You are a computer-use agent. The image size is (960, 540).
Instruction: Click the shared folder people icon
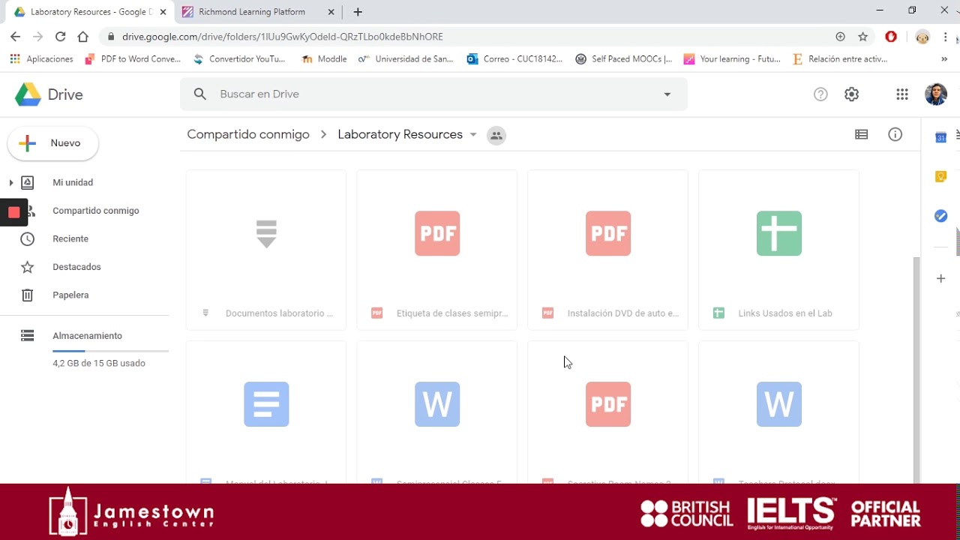(496, 135)
